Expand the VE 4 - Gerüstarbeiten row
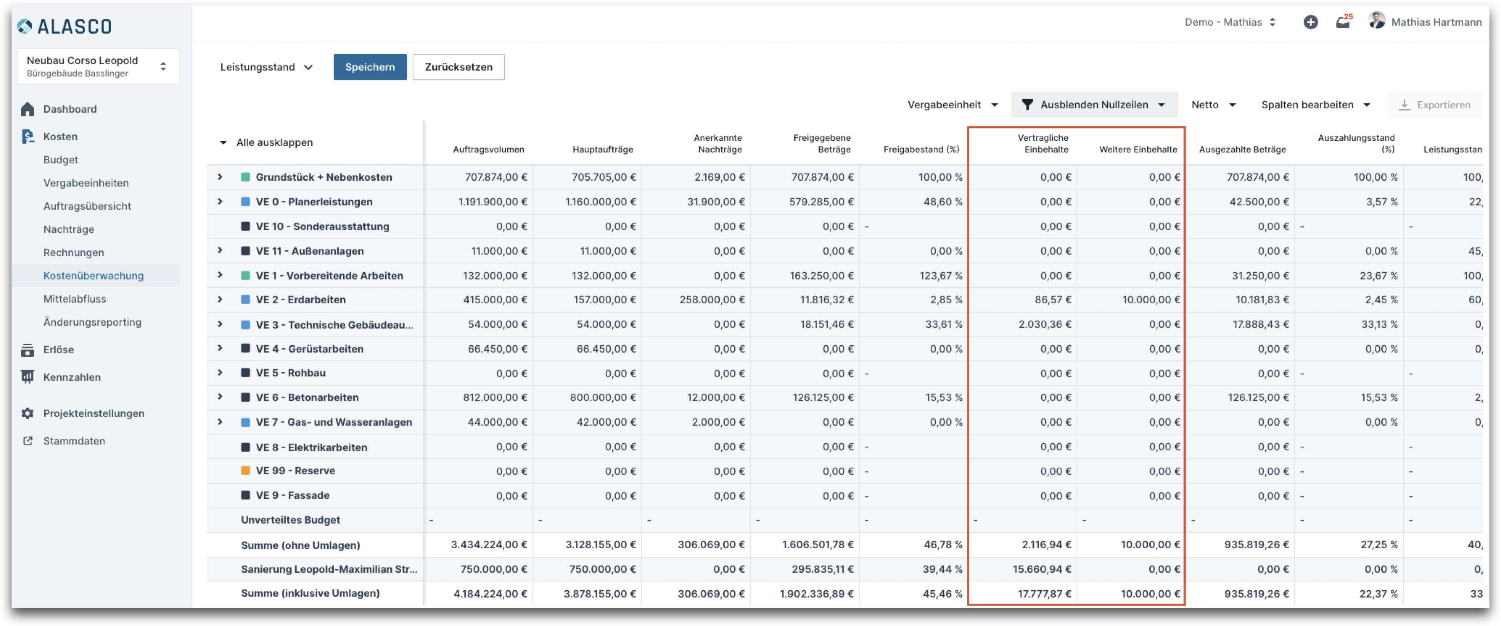 (x=220, y=348)
